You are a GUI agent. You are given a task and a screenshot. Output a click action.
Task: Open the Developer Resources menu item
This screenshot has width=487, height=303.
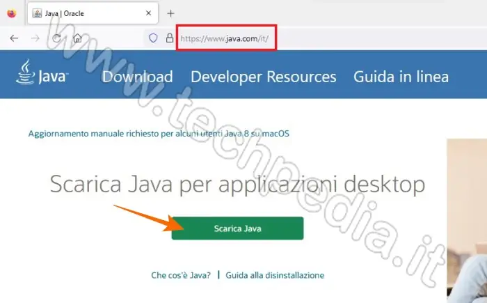click(264, 77)
